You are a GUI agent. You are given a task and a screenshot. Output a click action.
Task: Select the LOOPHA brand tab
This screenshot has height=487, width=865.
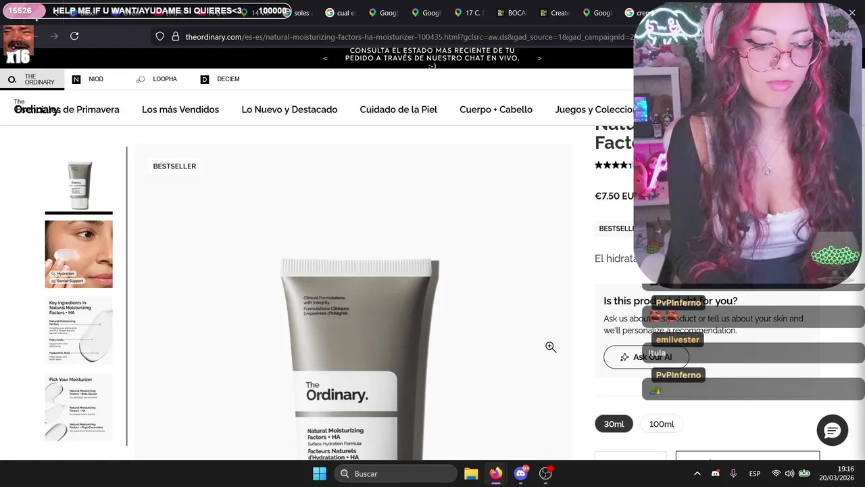[157, 79]
